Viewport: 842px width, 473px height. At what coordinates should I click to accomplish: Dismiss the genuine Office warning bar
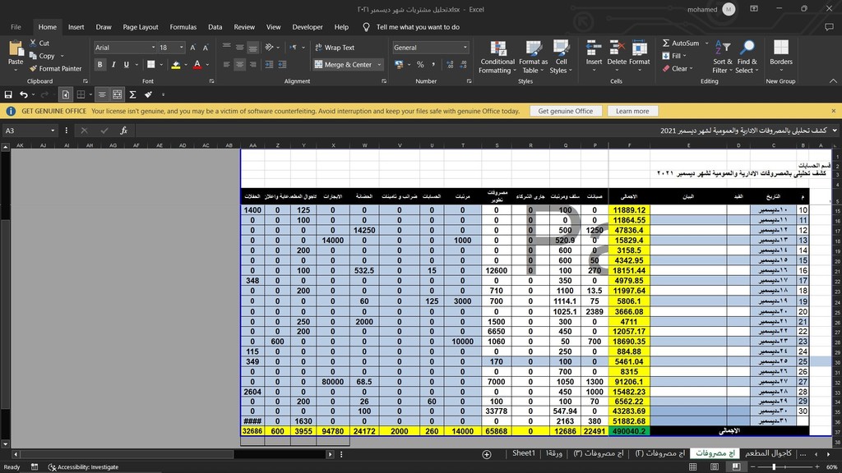(834, 111)
